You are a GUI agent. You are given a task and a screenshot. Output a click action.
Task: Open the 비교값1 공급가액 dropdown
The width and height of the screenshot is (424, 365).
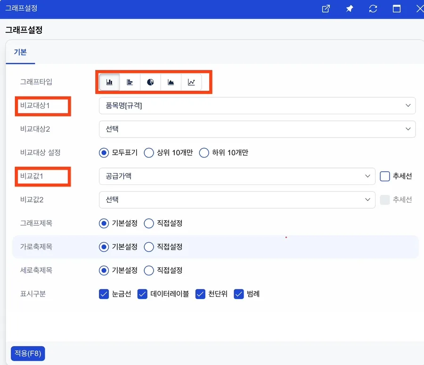pos(237,176)
